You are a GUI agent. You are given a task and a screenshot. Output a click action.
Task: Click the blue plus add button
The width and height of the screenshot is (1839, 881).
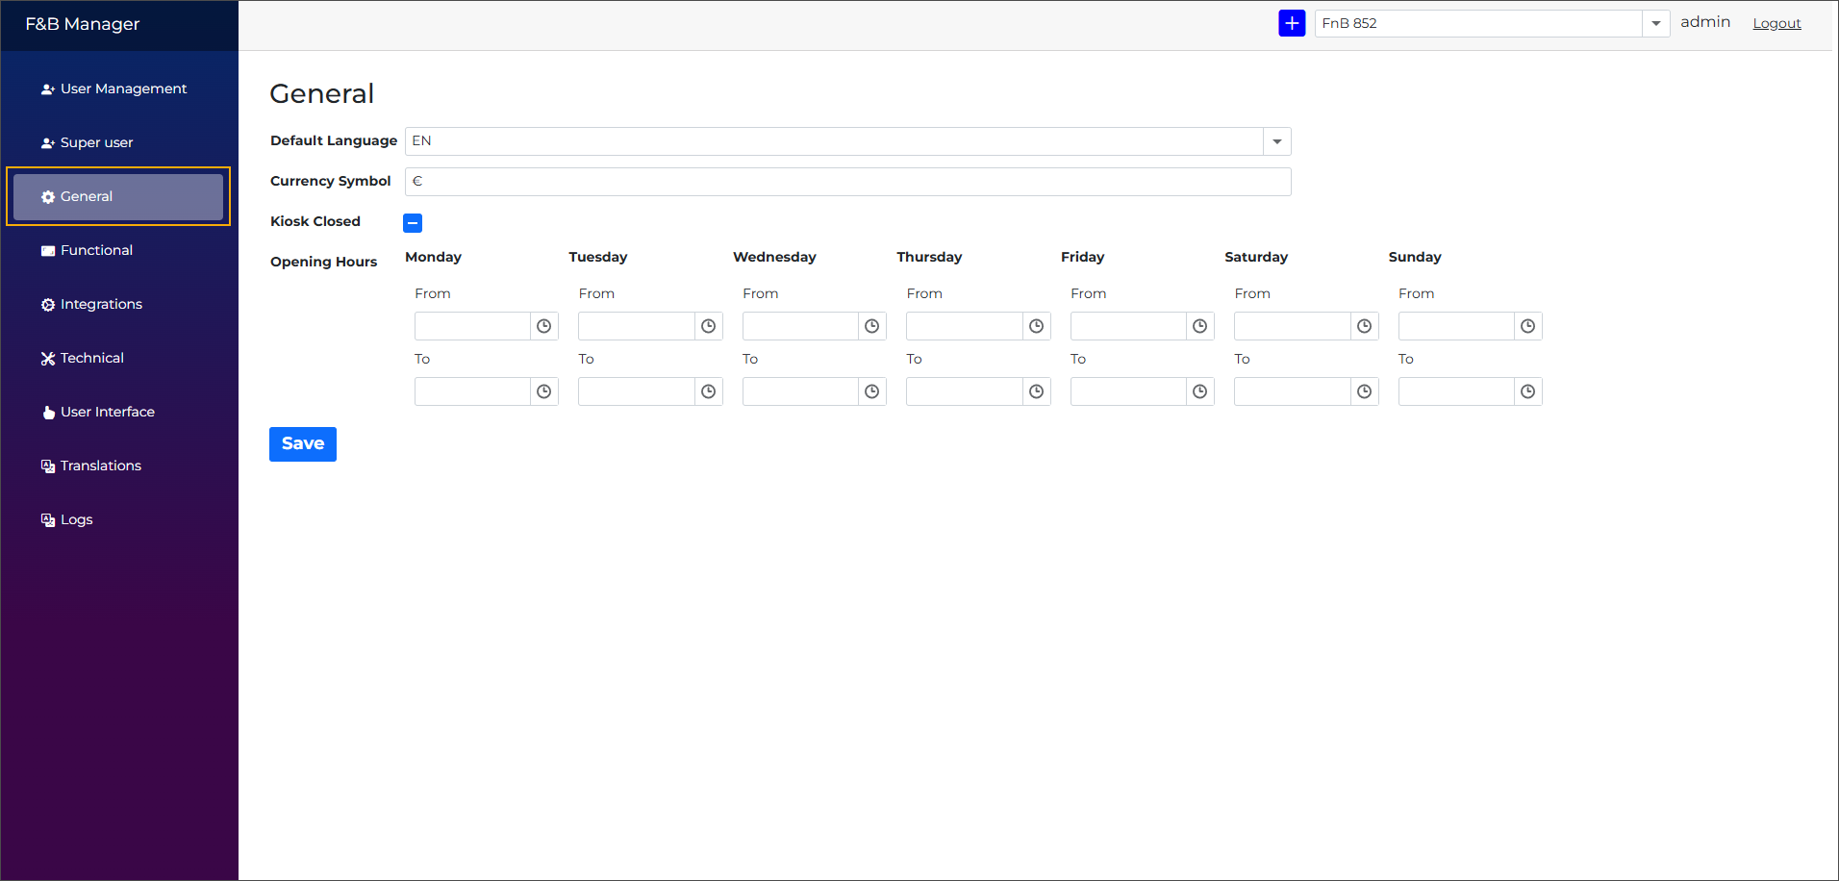click(1291, 23)
